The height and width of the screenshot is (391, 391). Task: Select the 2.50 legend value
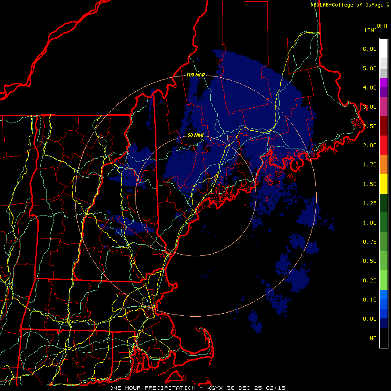[x=369, y=126]
